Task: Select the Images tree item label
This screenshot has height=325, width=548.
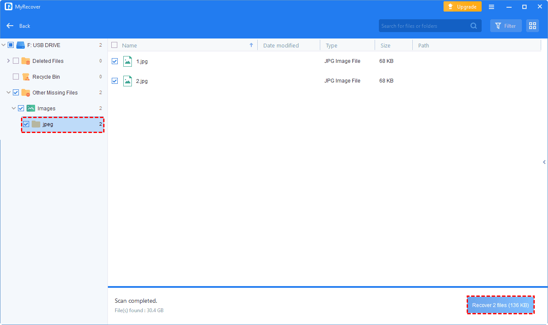Action: click(47, 109)
